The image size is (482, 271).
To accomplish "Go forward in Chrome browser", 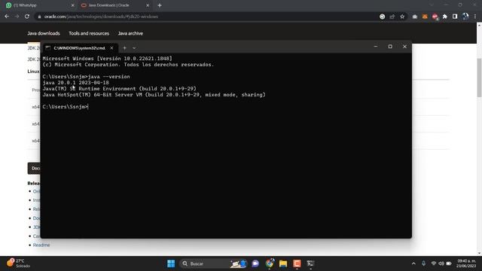I will pos(17,17).
